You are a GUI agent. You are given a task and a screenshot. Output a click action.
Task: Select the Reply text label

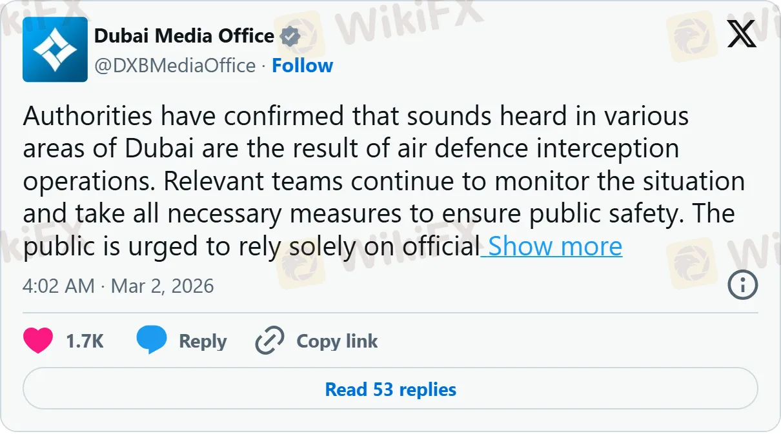coord(203,341)
